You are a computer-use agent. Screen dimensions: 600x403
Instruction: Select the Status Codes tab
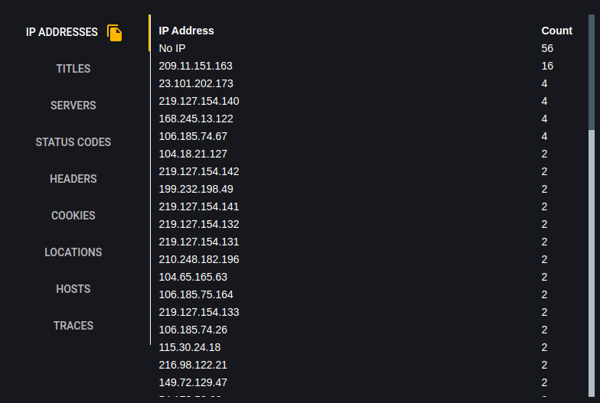tap(73, 142)
